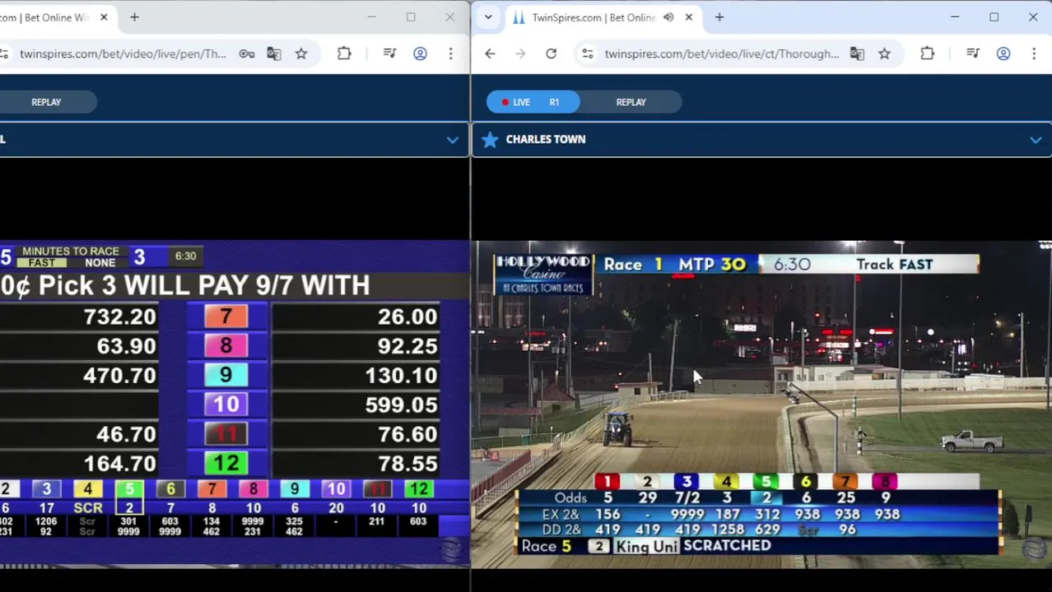
Task: Reload the page in the right window
Action: (x=551, y=53)
